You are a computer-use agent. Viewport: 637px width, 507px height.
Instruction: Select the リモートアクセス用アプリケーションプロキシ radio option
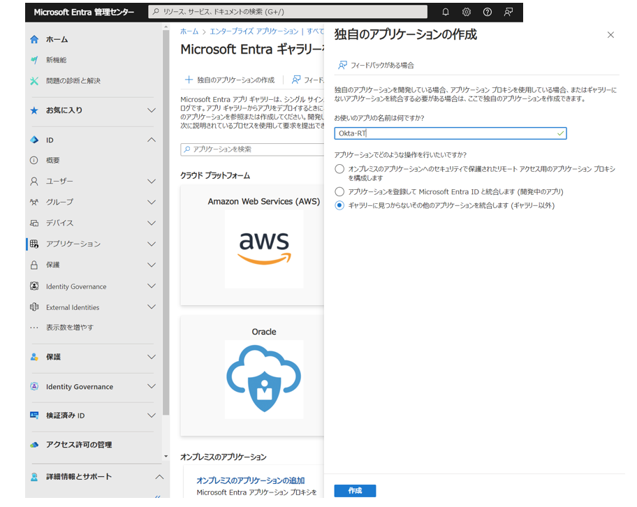tap(339, 168)
